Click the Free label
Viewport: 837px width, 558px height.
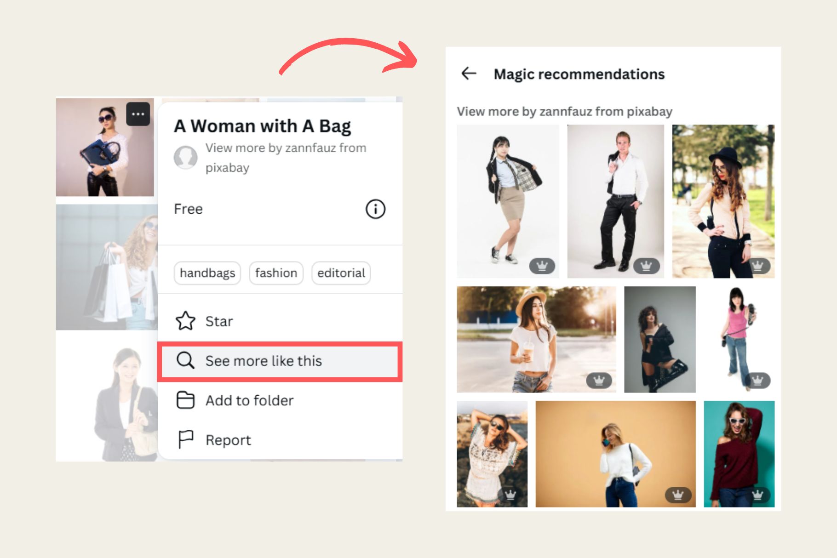188,209
